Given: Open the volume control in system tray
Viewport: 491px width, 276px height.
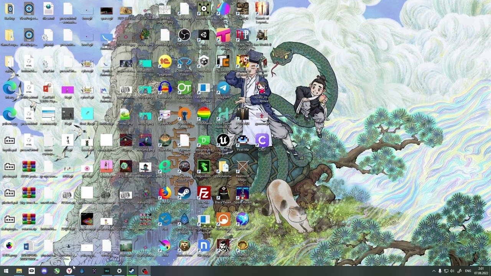Looking at the screenshot, I should point(452,271).
